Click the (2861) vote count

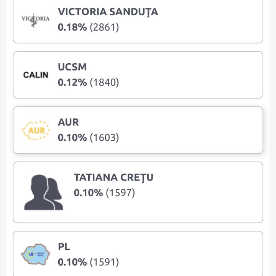tap(104, 28)
